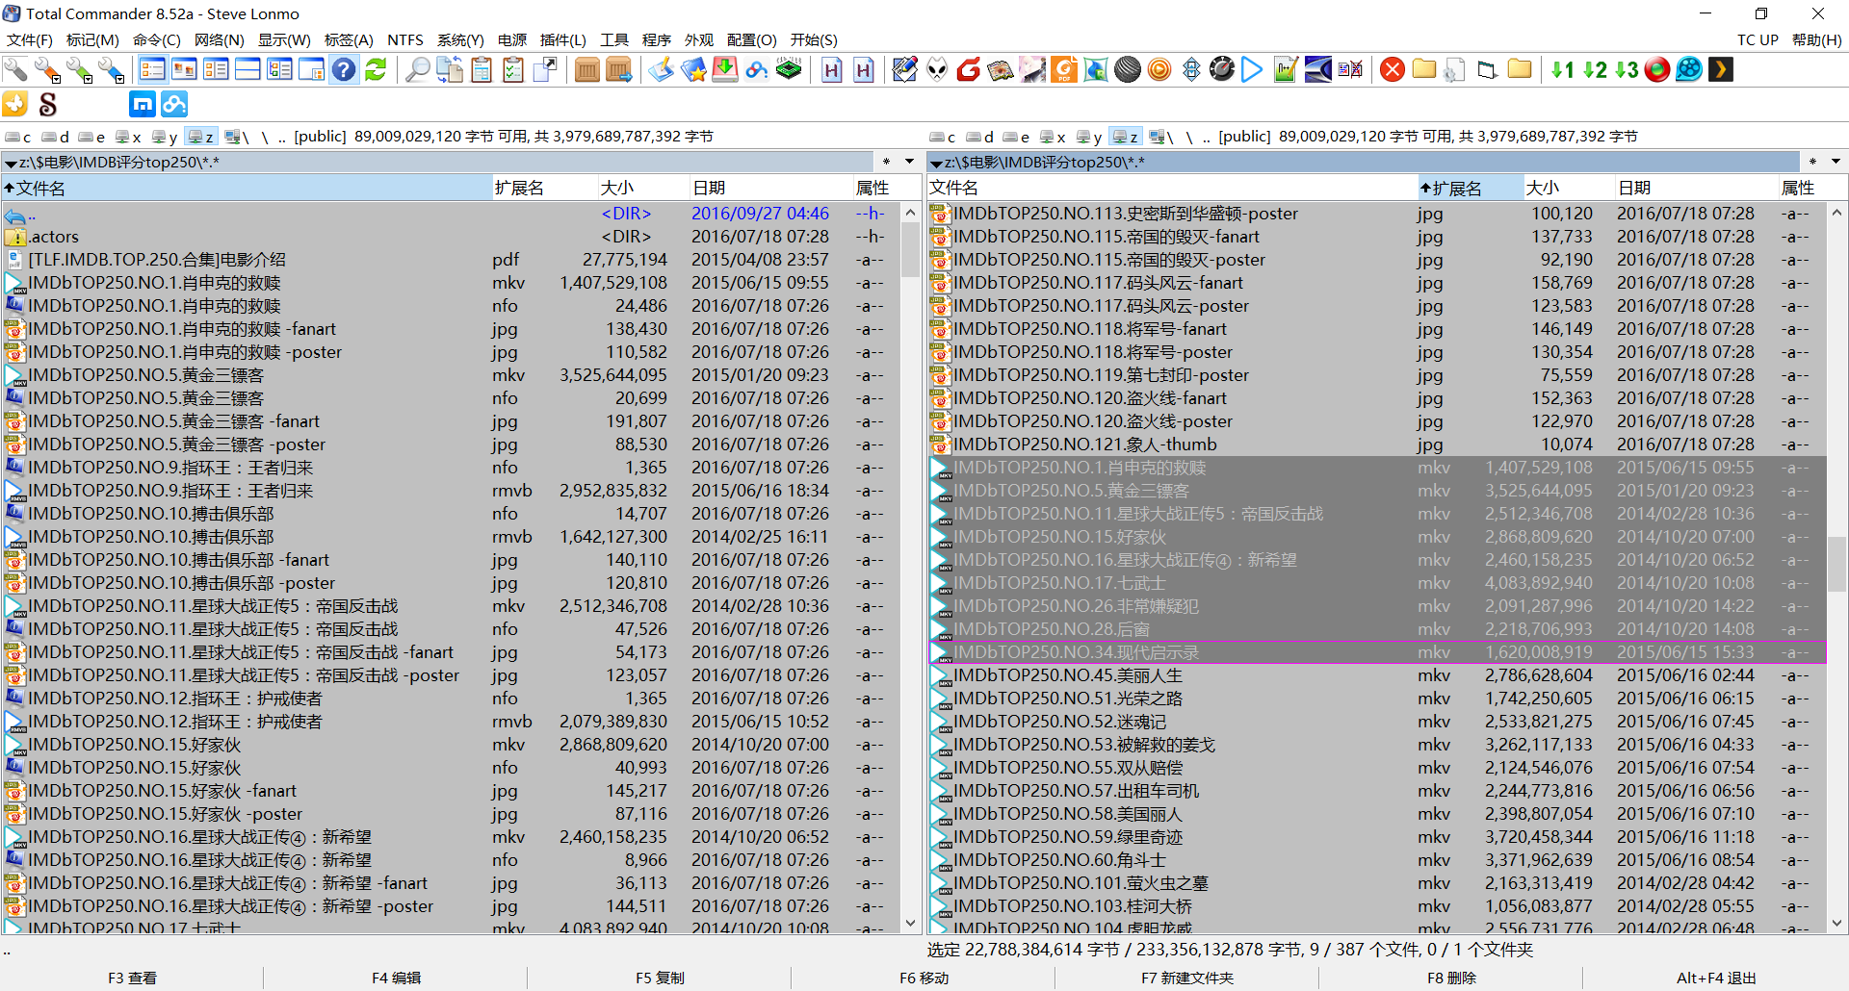Launch the blue film reel icon
1849x991 pixels.
[1689, 69]
